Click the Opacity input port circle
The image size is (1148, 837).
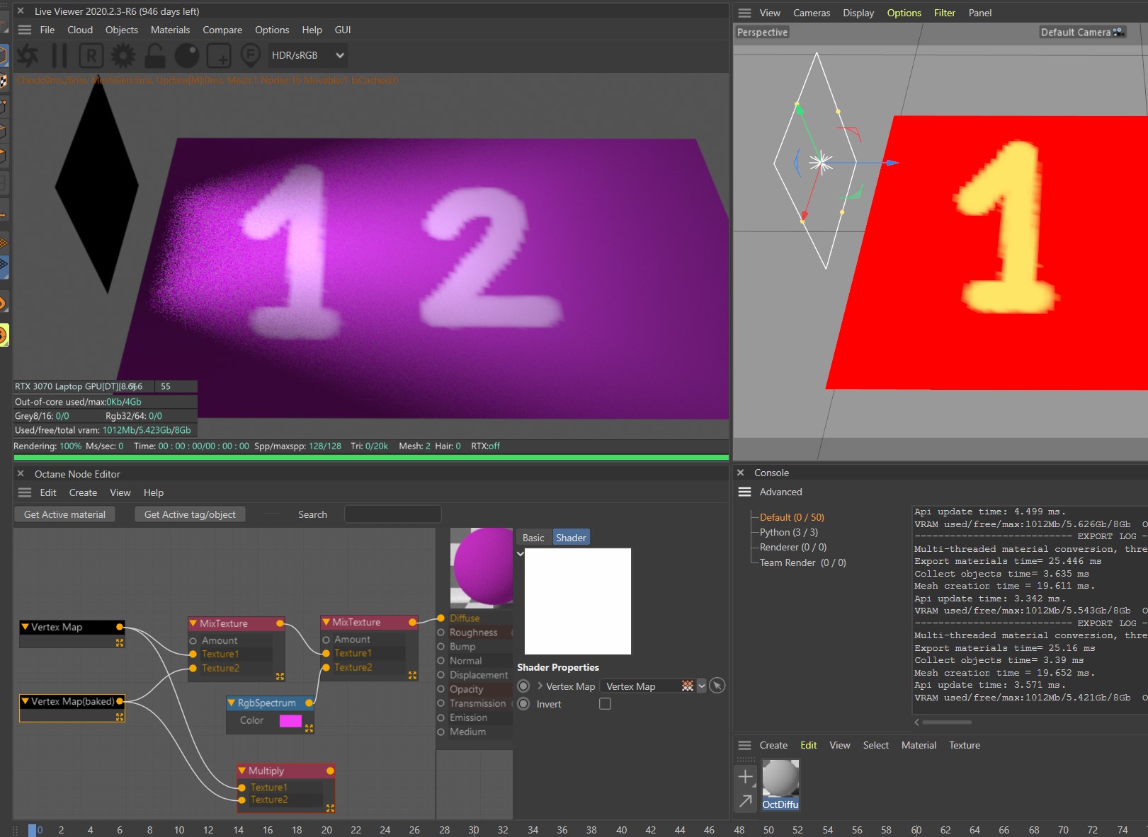(x=441, y=689)
